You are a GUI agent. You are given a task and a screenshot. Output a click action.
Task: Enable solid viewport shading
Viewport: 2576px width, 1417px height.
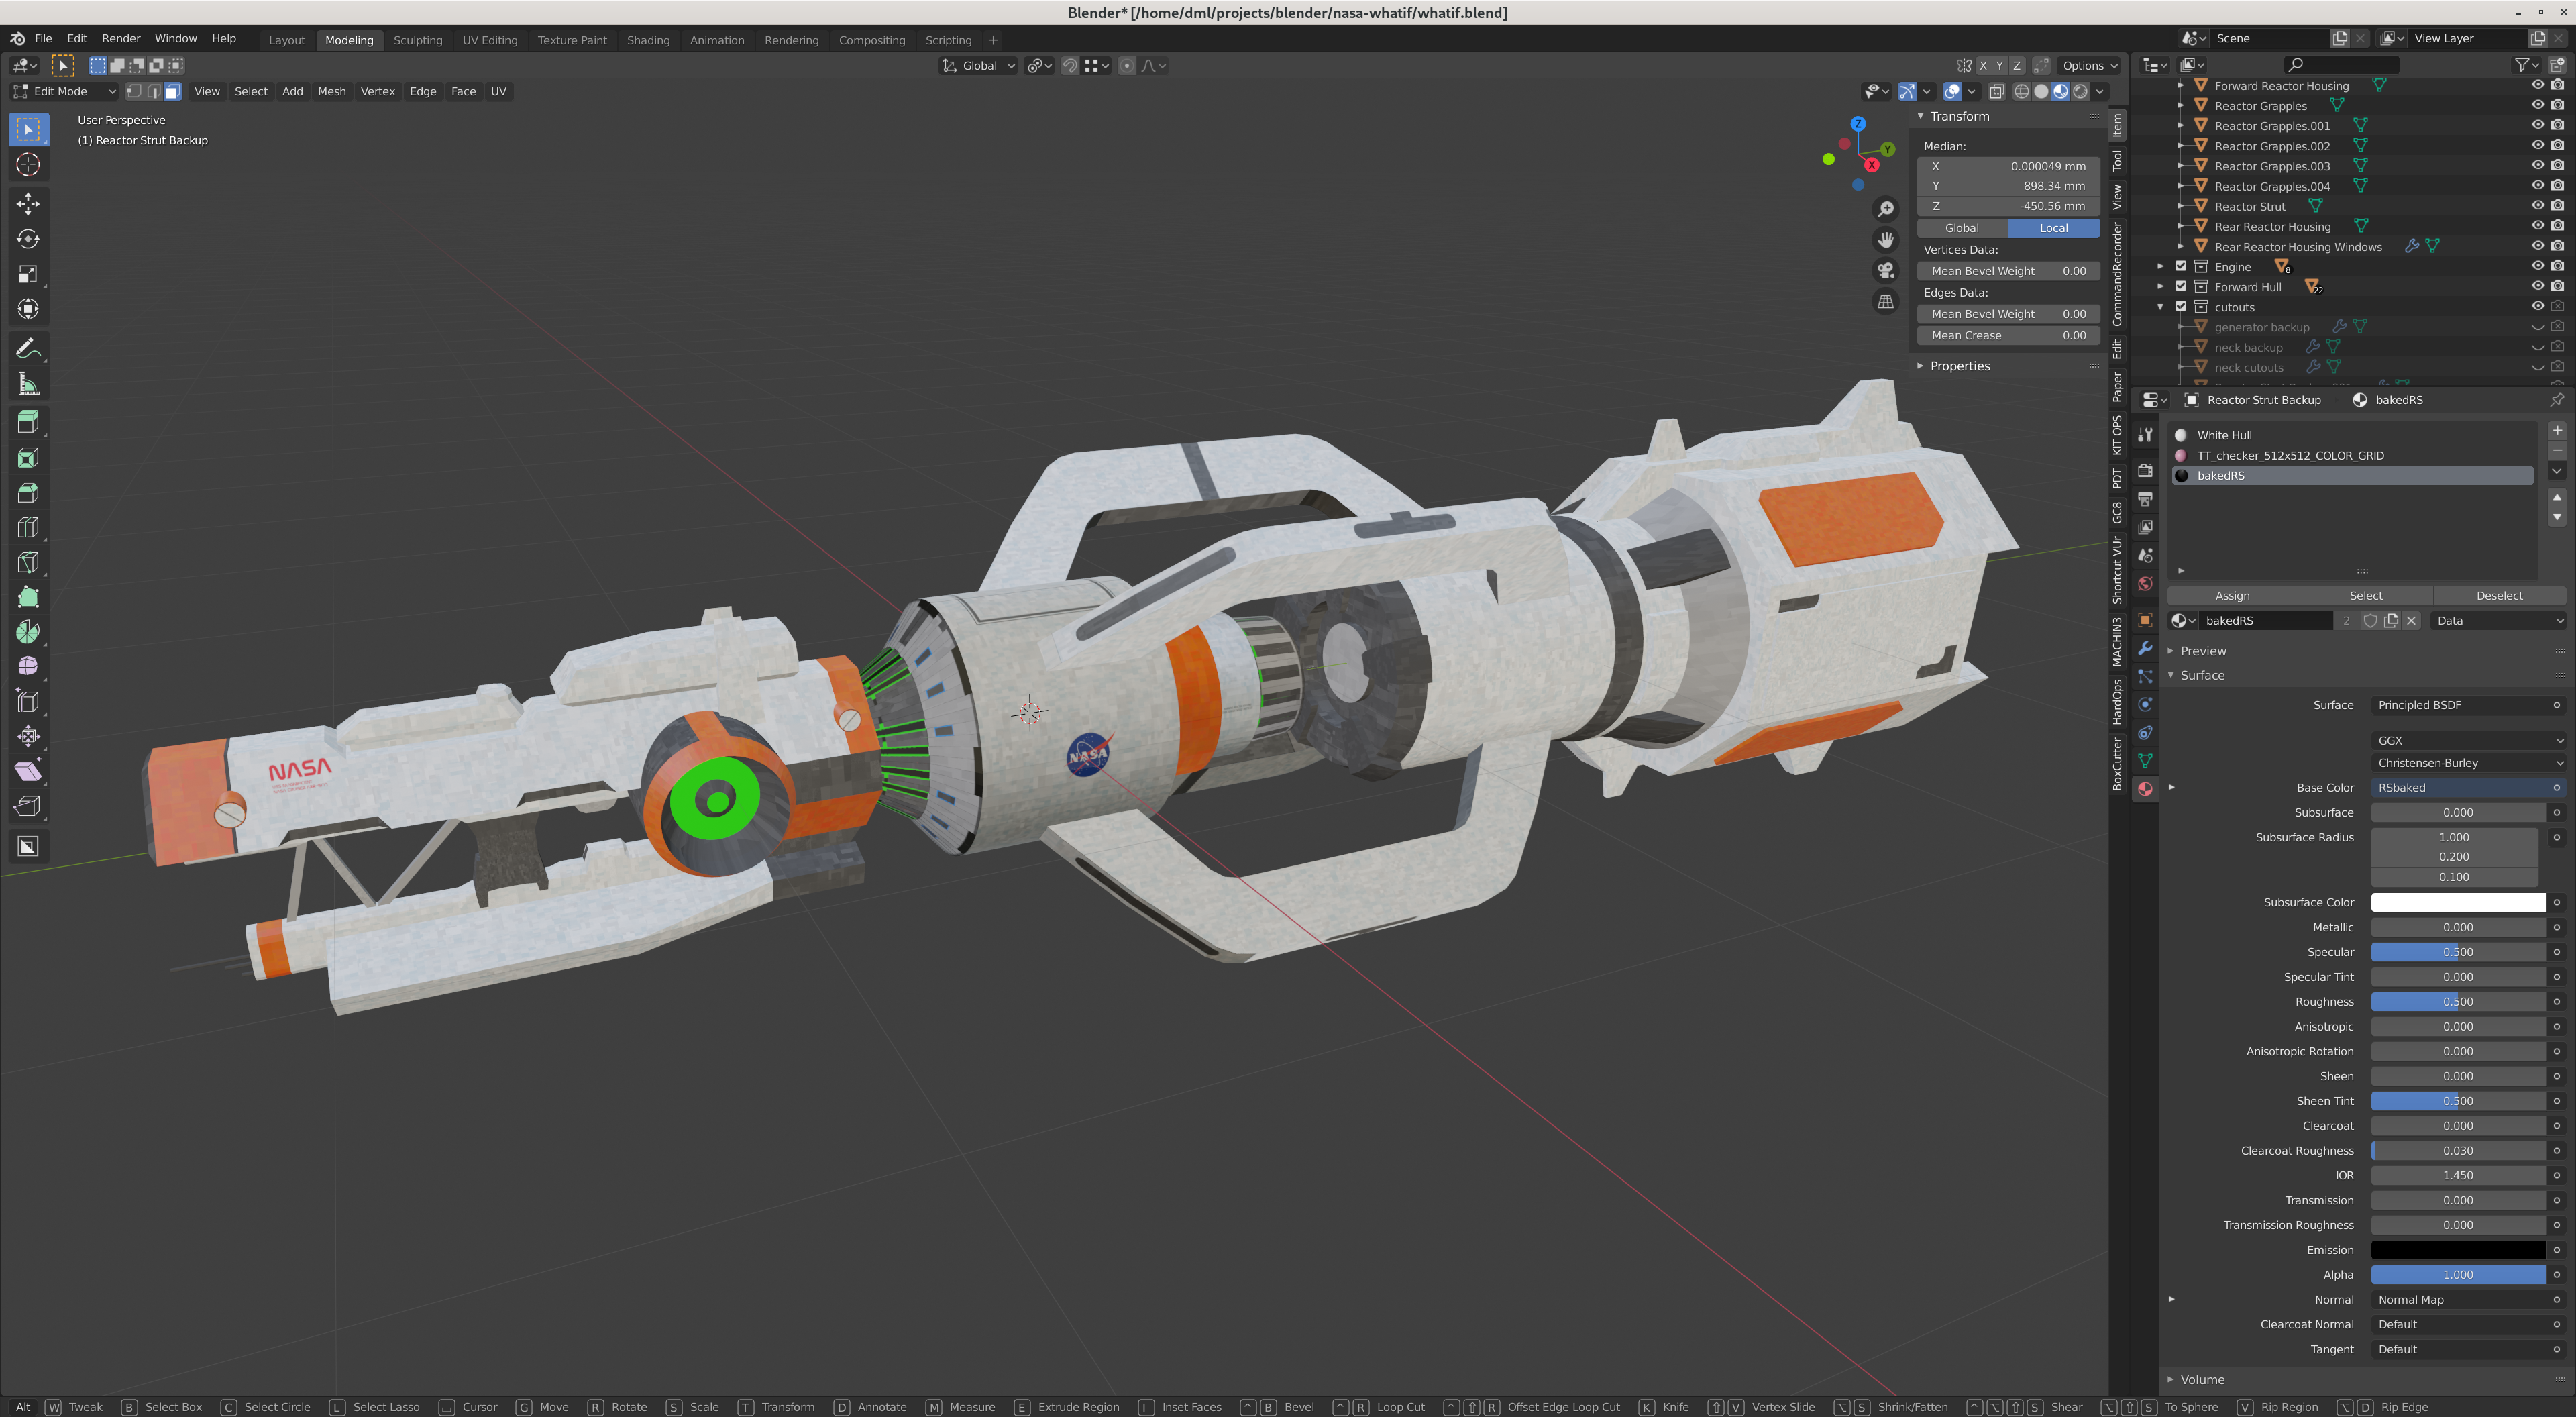coord(2041,91)
